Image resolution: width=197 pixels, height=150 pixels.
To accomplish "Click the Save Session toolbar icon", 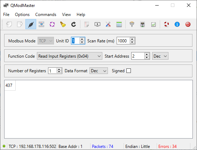I will (x=20, y=24).
